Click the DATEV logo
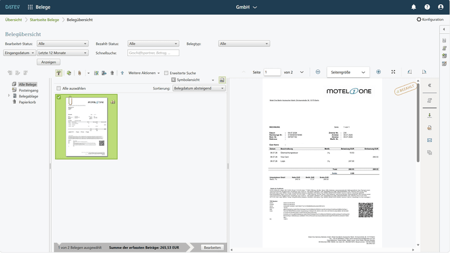This screenshot has width=450, height=253. coord(12,7)
